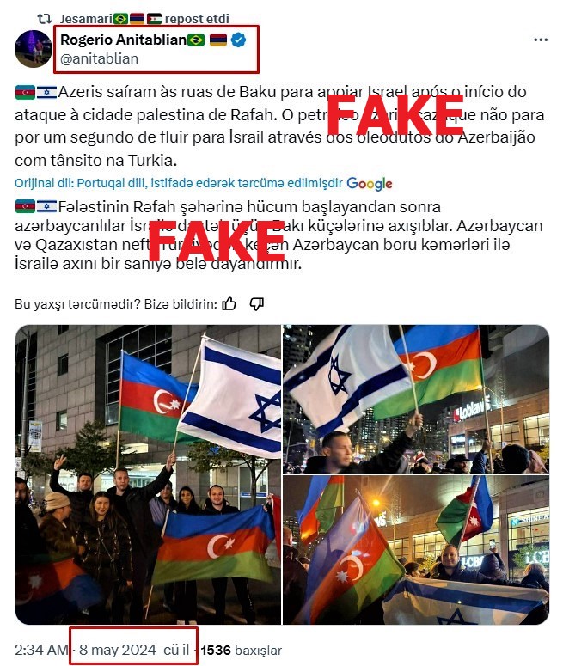Viewport: 563px width, 666px height.
Task: Open the bottom-right photo with LCBO storefront
Action: point(416,550)
